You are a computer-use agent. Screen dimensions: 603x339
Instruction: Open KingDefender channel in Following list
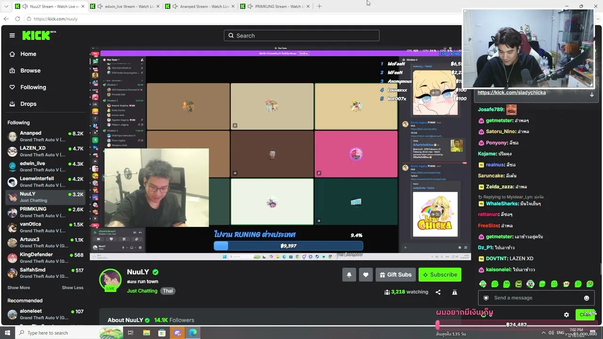(x=46, y=258)
